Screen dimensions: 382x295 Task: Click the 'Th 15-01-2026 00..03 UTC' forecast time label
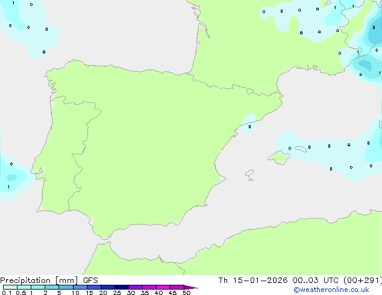click(280, 281)
